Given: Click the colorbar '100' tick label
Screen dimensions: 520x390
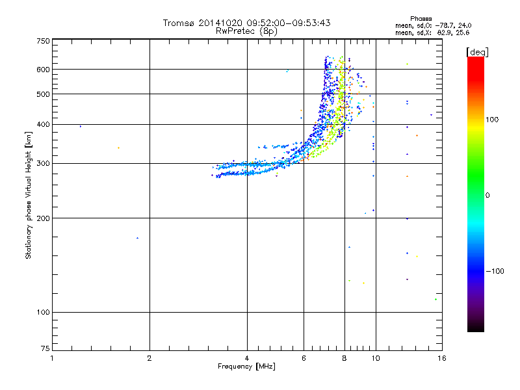Looking at the screenshot, I should [492, 120].
